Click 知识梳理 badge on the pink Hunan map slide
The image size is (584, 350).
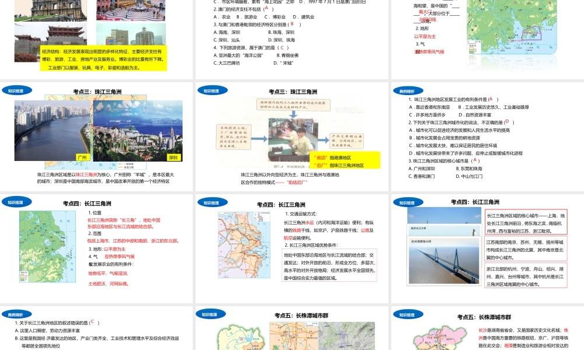(408, 314)
